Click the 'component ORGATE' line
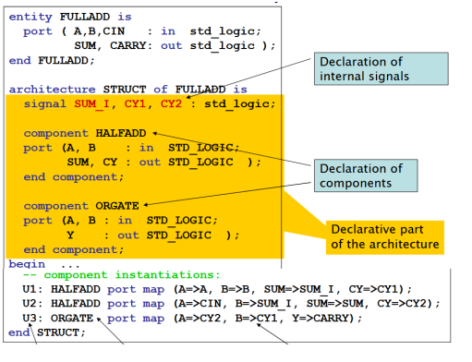472x362 pixels. (81, 206)
